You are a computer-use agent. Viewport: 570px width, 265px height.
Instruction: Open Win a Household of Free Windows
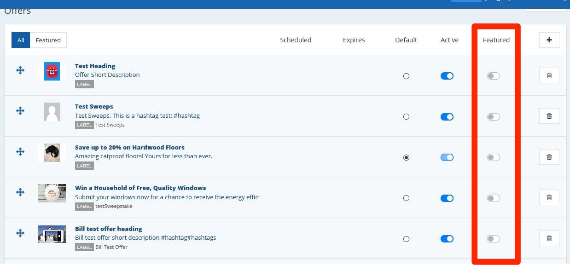[140, 188]
